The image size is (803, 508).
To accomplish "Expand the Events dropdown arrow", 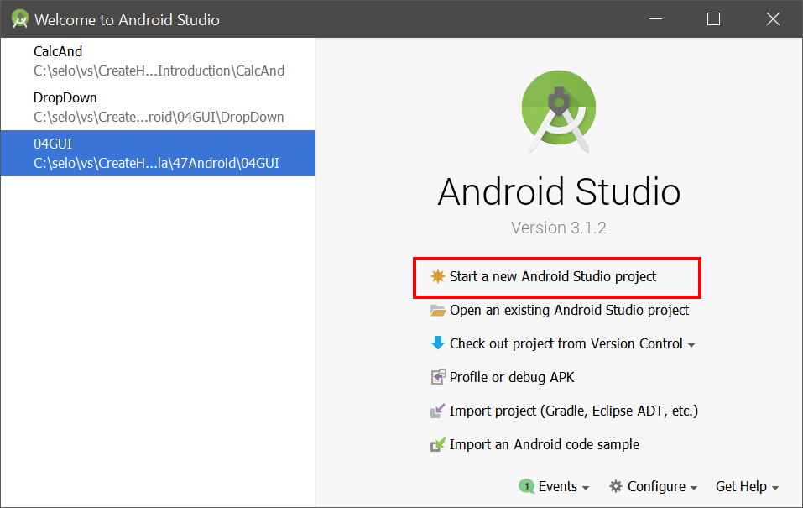I will (x=586, y=488).
